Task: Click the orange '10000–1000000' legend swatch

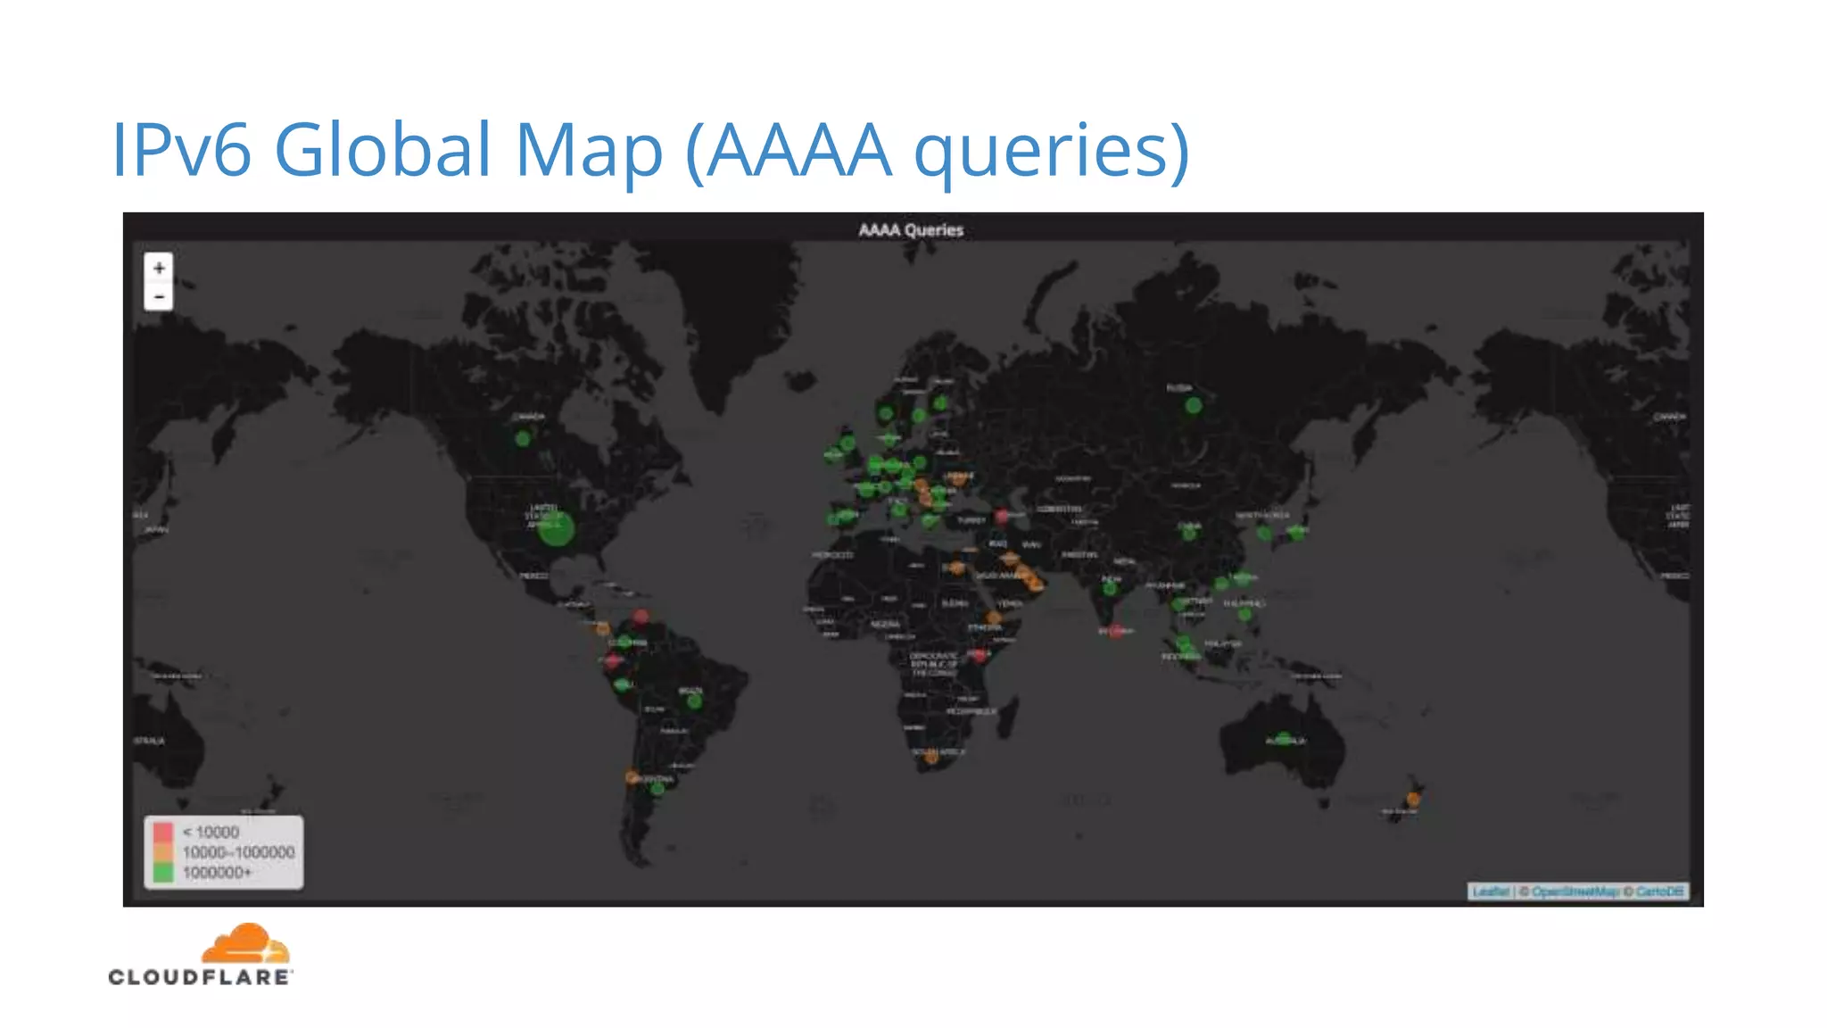Action: pyautogui.click(x=162, y=852)
